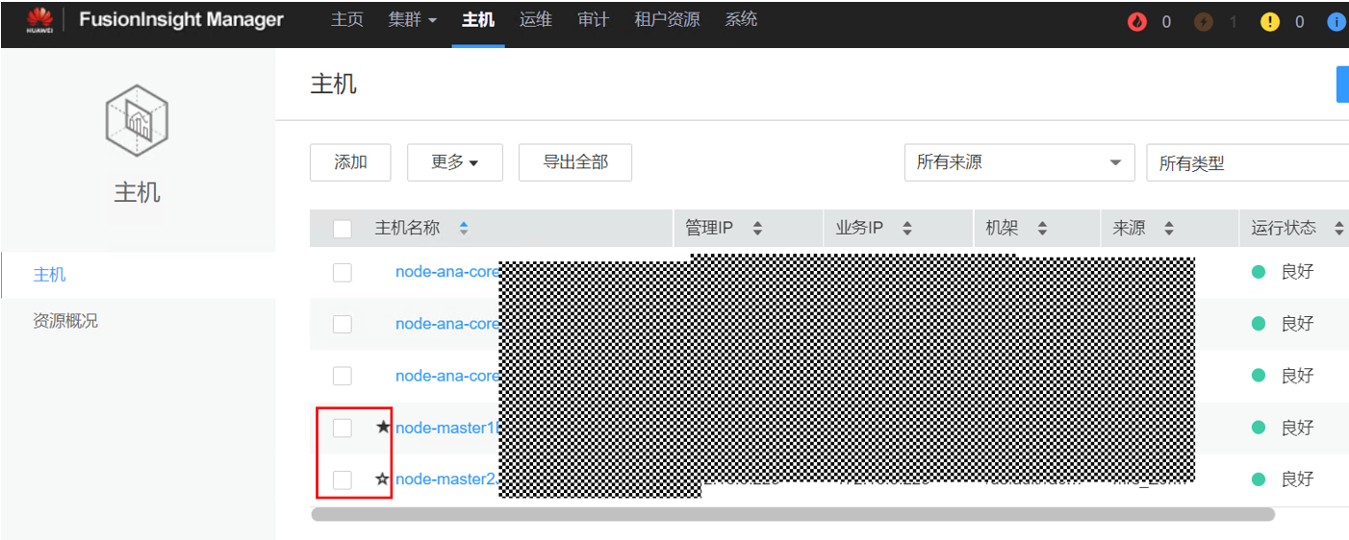The image size is (1349, 540).
Task: Click green status dot of first node-ana-core row
Action: pos(1258,272)
